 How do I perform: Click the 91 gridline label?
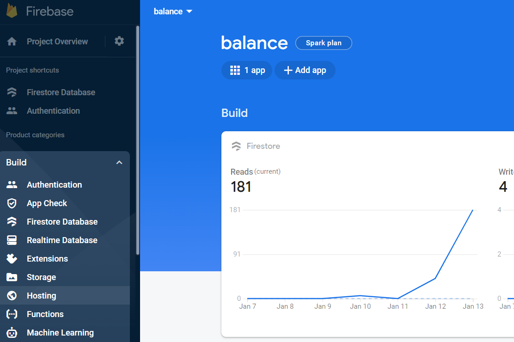[x=237, y=254]
